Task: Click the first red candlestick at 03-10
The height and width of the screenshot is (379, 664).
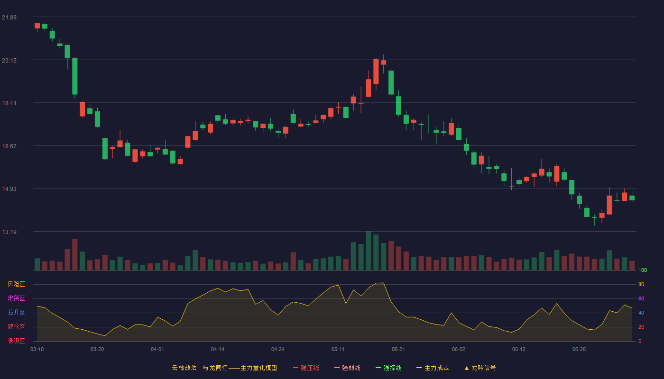Action: coord(37,26)
